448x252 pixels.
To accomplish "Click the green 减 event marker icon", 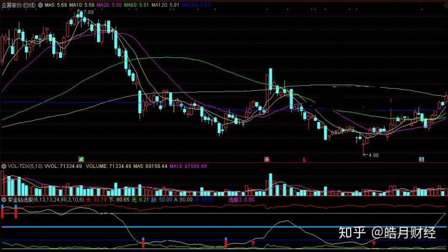I will click(x=81, y=159).
